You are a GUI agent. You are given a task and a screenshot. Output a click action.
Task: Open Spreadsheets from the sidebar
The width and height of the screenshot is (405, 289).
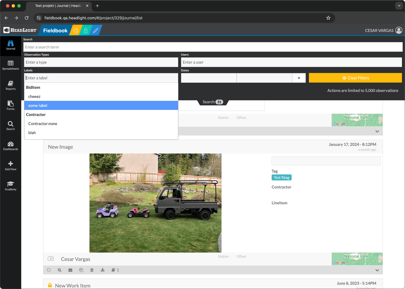tap(11, 65)
